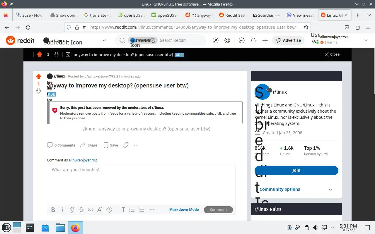Viewport: 375px width, 234px height.
Task: Open the notifications bell
Action: point(253,40)
